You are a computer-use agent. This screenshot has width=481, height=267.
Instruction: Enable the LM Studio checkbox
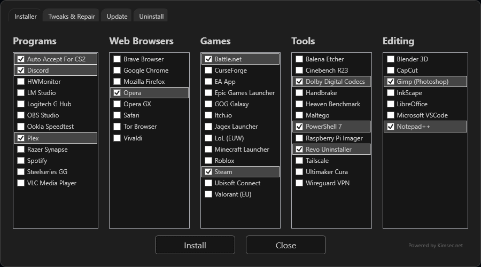point(21,93)
